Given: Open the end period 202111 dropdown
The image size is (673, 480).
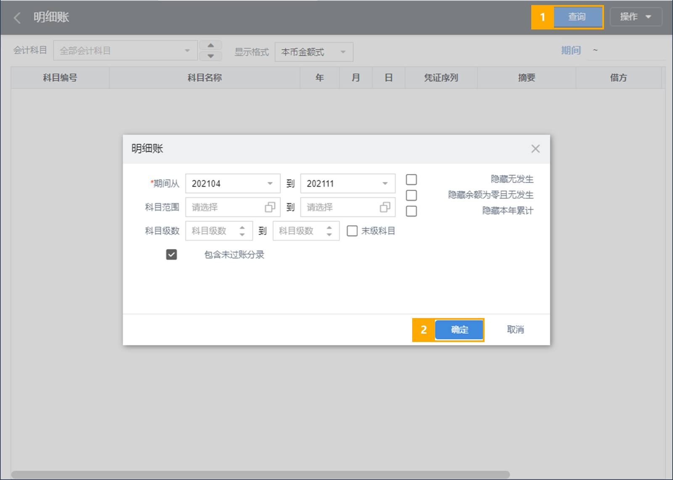Looking at the screenshot, I should 348,183.
